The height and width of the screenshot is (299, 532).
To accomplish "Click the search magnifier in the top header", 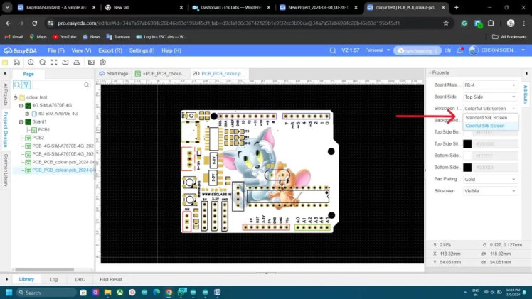I will point(331,50).
